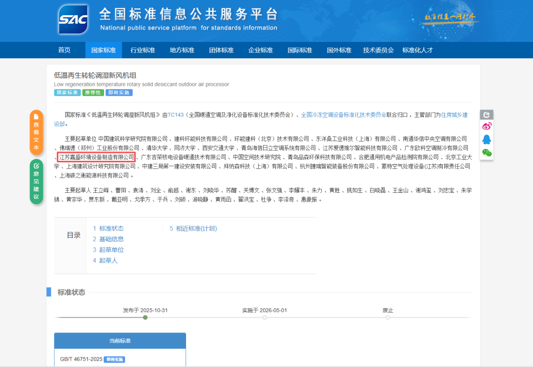Click the GB/T 46751-2025 standard number
This screenshot has height=367, width=533.
pos(81,359)
